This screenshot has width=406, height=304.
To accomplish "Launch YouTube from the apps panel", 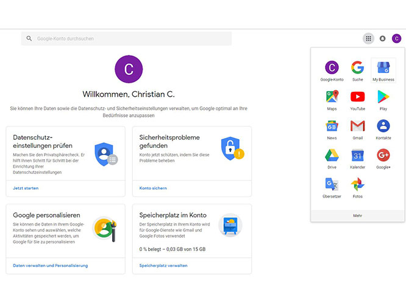I will tap(358, 100).
